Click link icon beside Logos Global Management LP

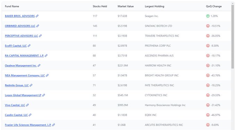(43, 95)
